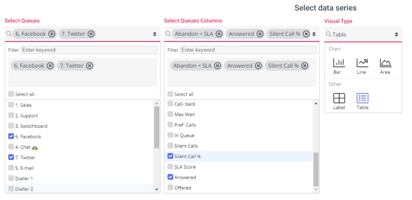412x200 pixels.
Task: Enable the SLA Score column checkbox
Action: pos(170,167)
